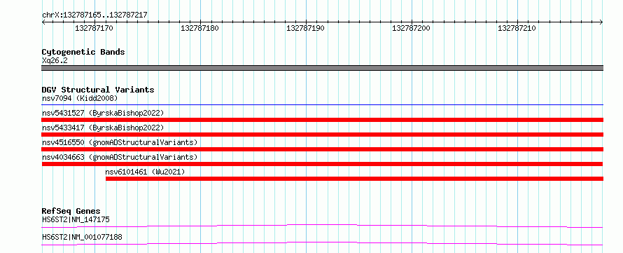This screenshot has height=253, width=623.
Task: Click ruler tick label 132787210
Action: (x=517, y=28)
